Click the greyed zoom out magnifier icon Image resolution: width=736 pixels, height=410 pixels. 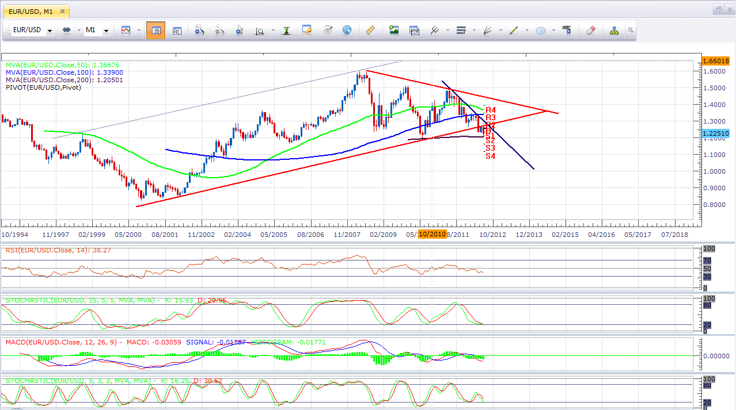[219, 30]
